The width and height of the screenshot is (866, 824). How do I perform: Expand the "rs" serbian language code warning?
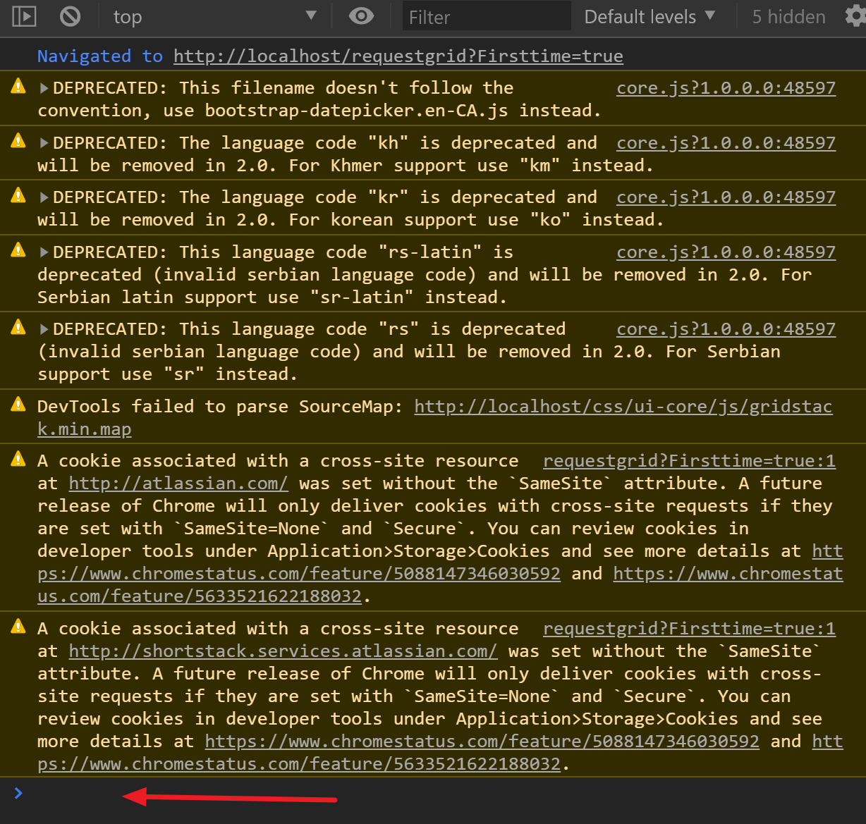(44, 329)
